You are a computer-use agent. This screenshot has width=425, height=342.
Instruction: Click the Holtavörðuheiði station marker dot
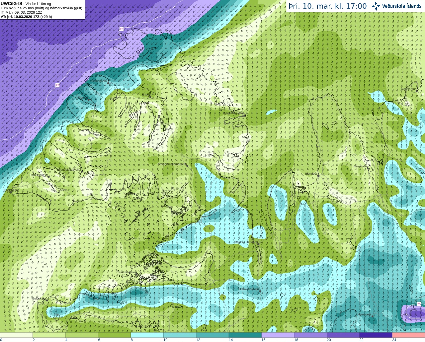(260, 291)
